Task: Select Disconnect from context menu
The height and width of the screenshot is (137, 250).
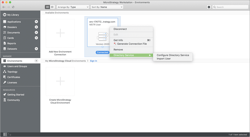Action: pyautogui.click(x=120, y=29)
